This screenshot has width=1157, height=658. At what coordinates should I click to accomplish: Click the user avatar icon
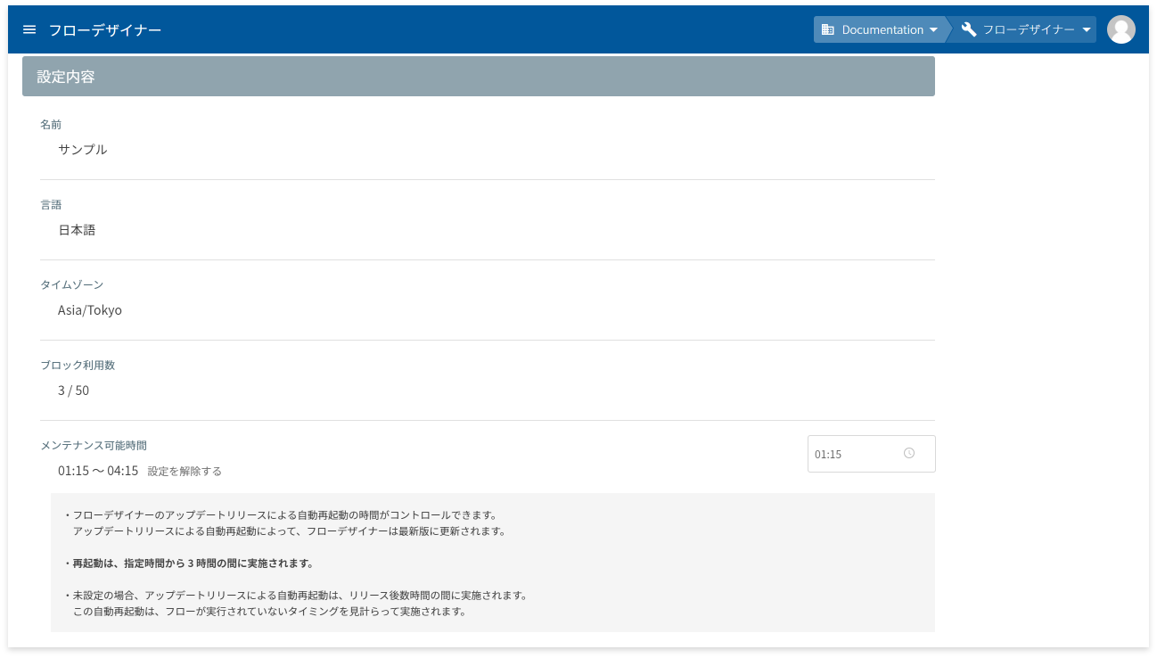(x=1121, y=29)
